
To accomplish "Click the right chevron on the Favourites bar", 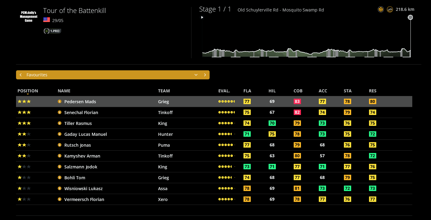I will 205,75.
